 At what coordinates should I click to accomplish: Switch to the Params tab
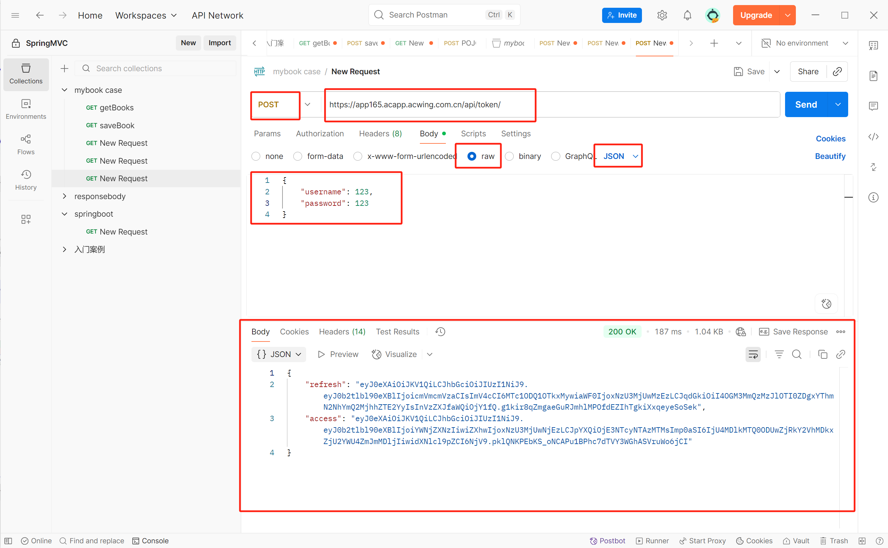(x=267, y=133)
